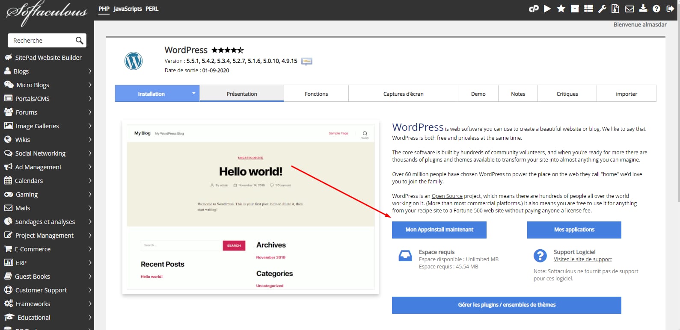This screenshot has width=680, height=330.
Task: Open the Captures d'écran tab
Action: [404, 94]
